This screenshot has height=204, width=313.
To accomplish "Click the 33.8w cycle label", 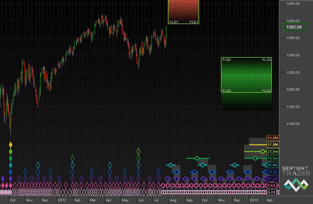I will [273, 151].
